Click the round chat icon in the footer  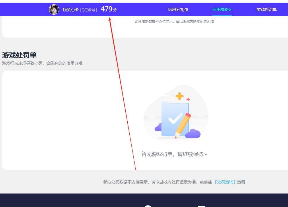[148, 206]
